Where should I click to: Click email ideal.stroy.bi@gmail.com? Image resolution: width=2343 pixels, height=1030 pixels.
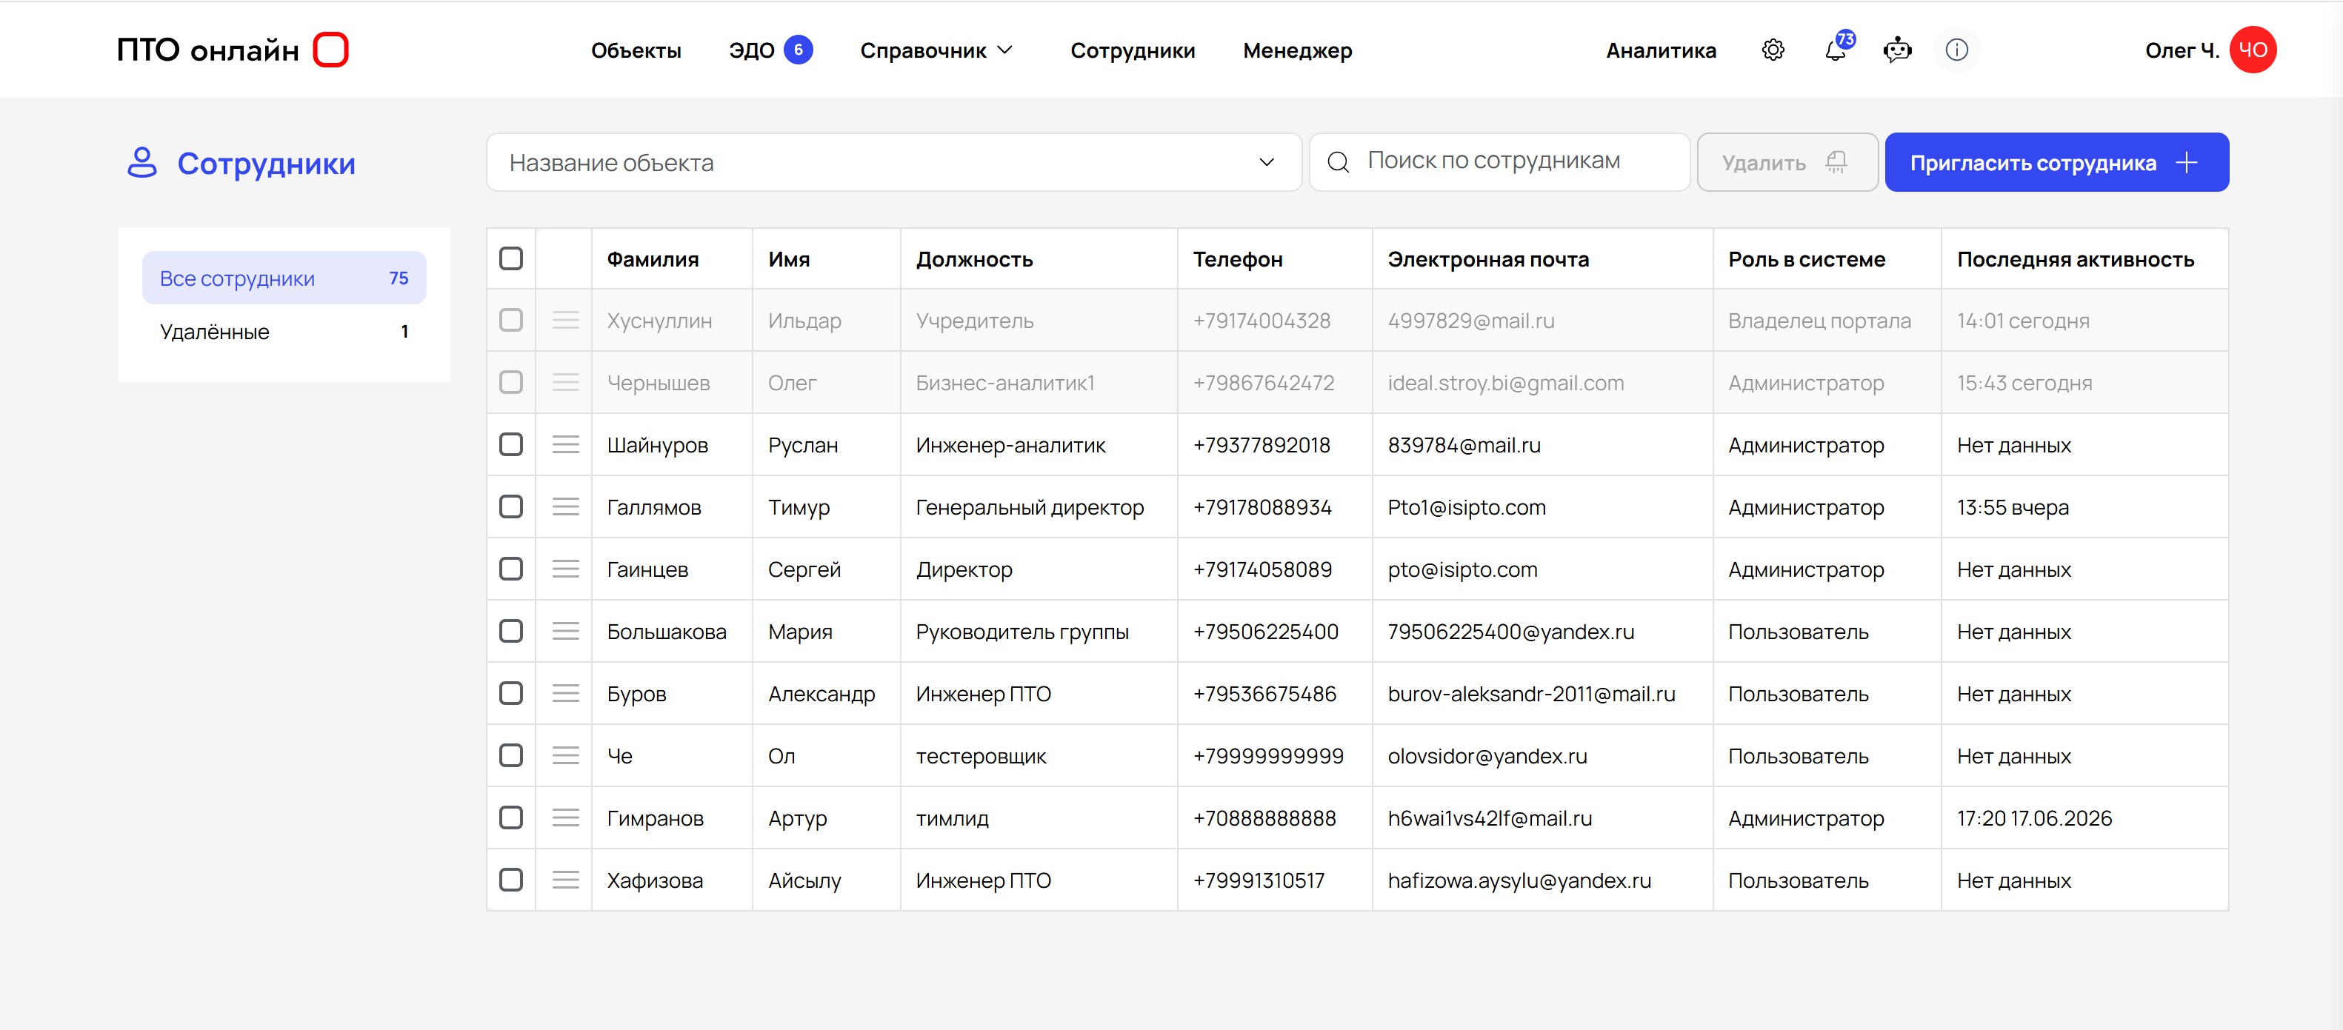[x=1505, y=384]
